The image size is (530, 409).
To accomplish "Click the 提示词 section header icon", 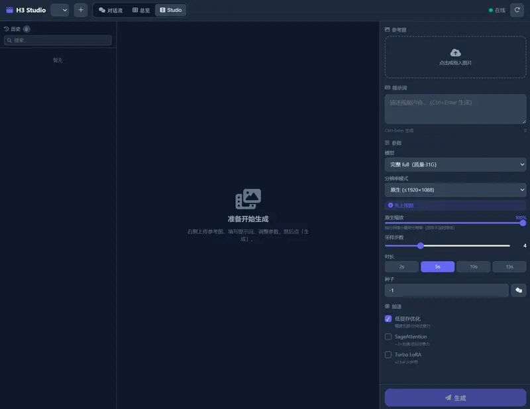I will point(388,88).
